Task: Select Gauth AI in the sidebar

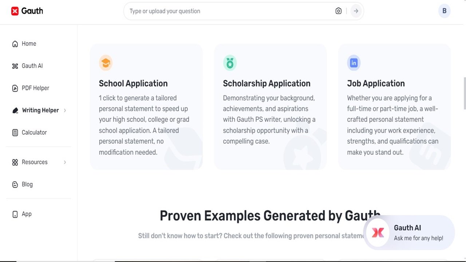Action: click(32, 65)
